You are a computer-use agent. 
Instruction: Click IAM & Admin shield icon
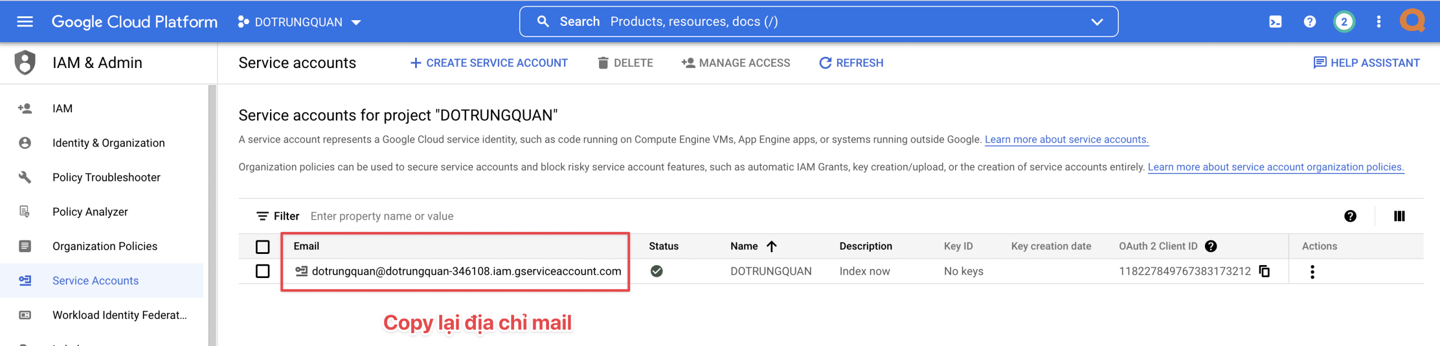pyautogui.click(x=25, y=62)
